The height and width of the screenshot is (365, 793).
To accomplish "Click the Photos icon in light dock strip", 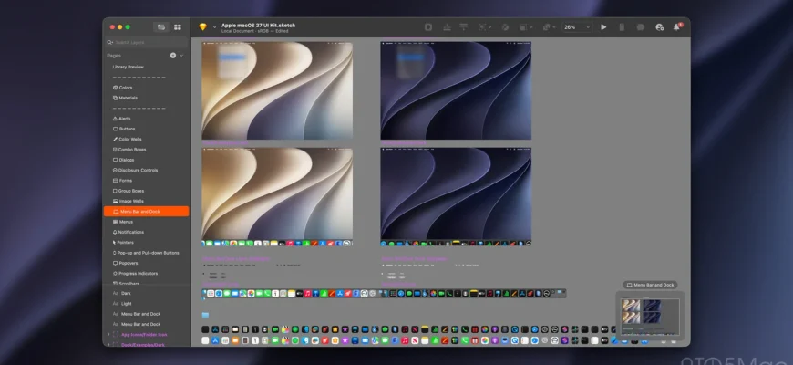I will [251, 294].
